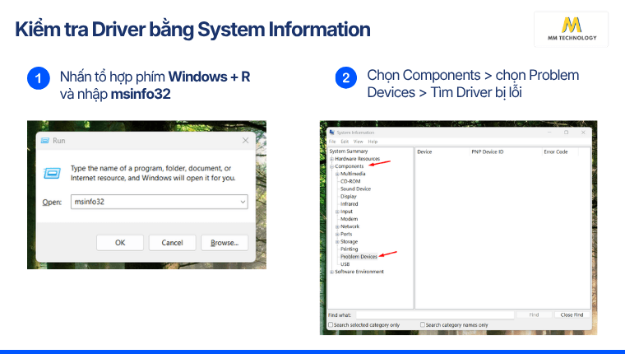Click the PNP Device ID column header
The width and height of the screenshot is (625, 354).
[x=506, y=151]
